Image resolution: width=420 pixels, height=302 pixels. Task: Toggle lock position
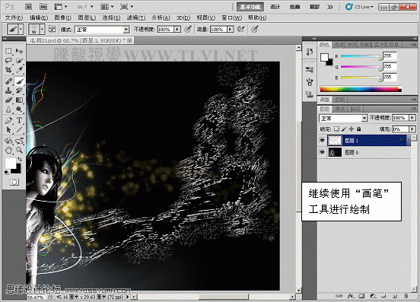352,129
